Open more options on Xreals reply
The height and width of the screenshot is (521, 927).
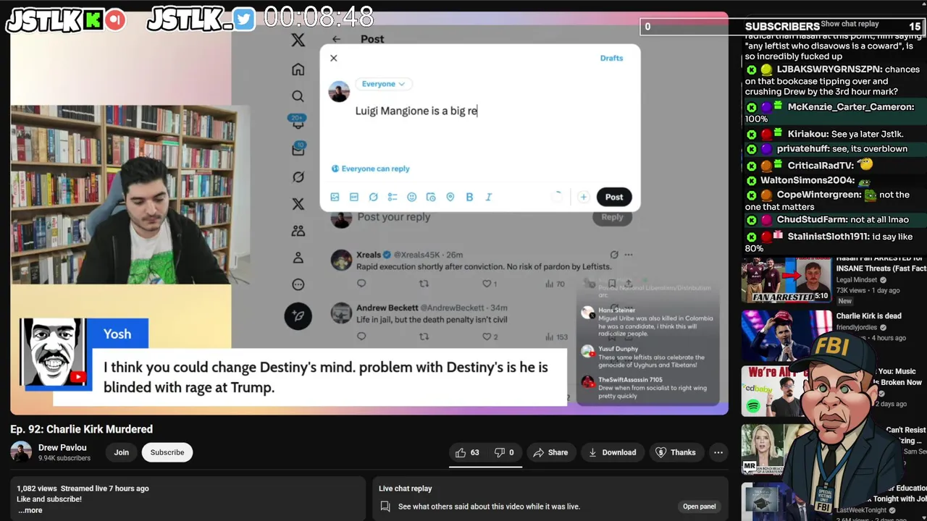point(628,255)
